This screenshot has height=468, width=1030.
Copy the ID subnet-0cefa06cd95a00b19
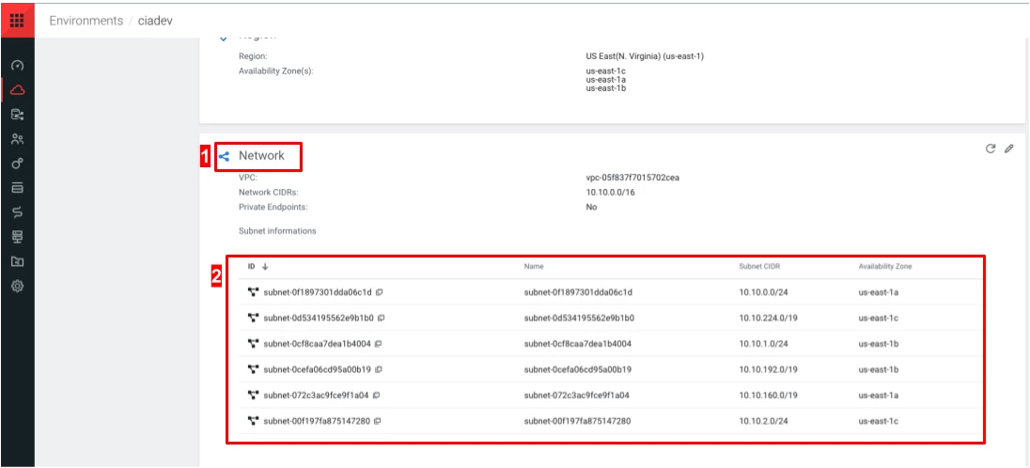[379, 369]
